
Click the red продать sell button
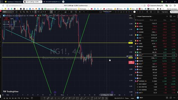(x=6, y=19)
